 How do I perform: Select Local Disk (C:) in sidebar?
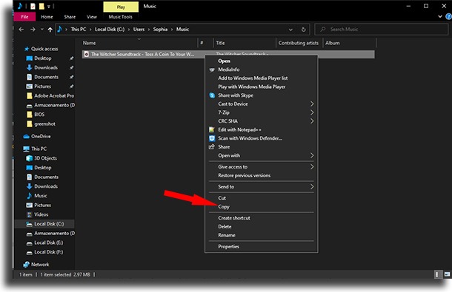pyautogui.click(x=49, y=224)
